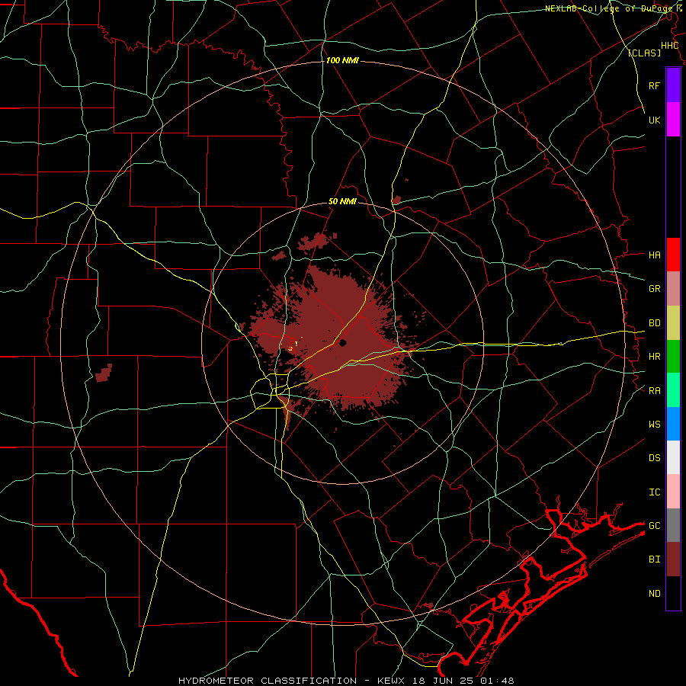Click the RA legend label

pyautogui.click(x=654, y=391)
